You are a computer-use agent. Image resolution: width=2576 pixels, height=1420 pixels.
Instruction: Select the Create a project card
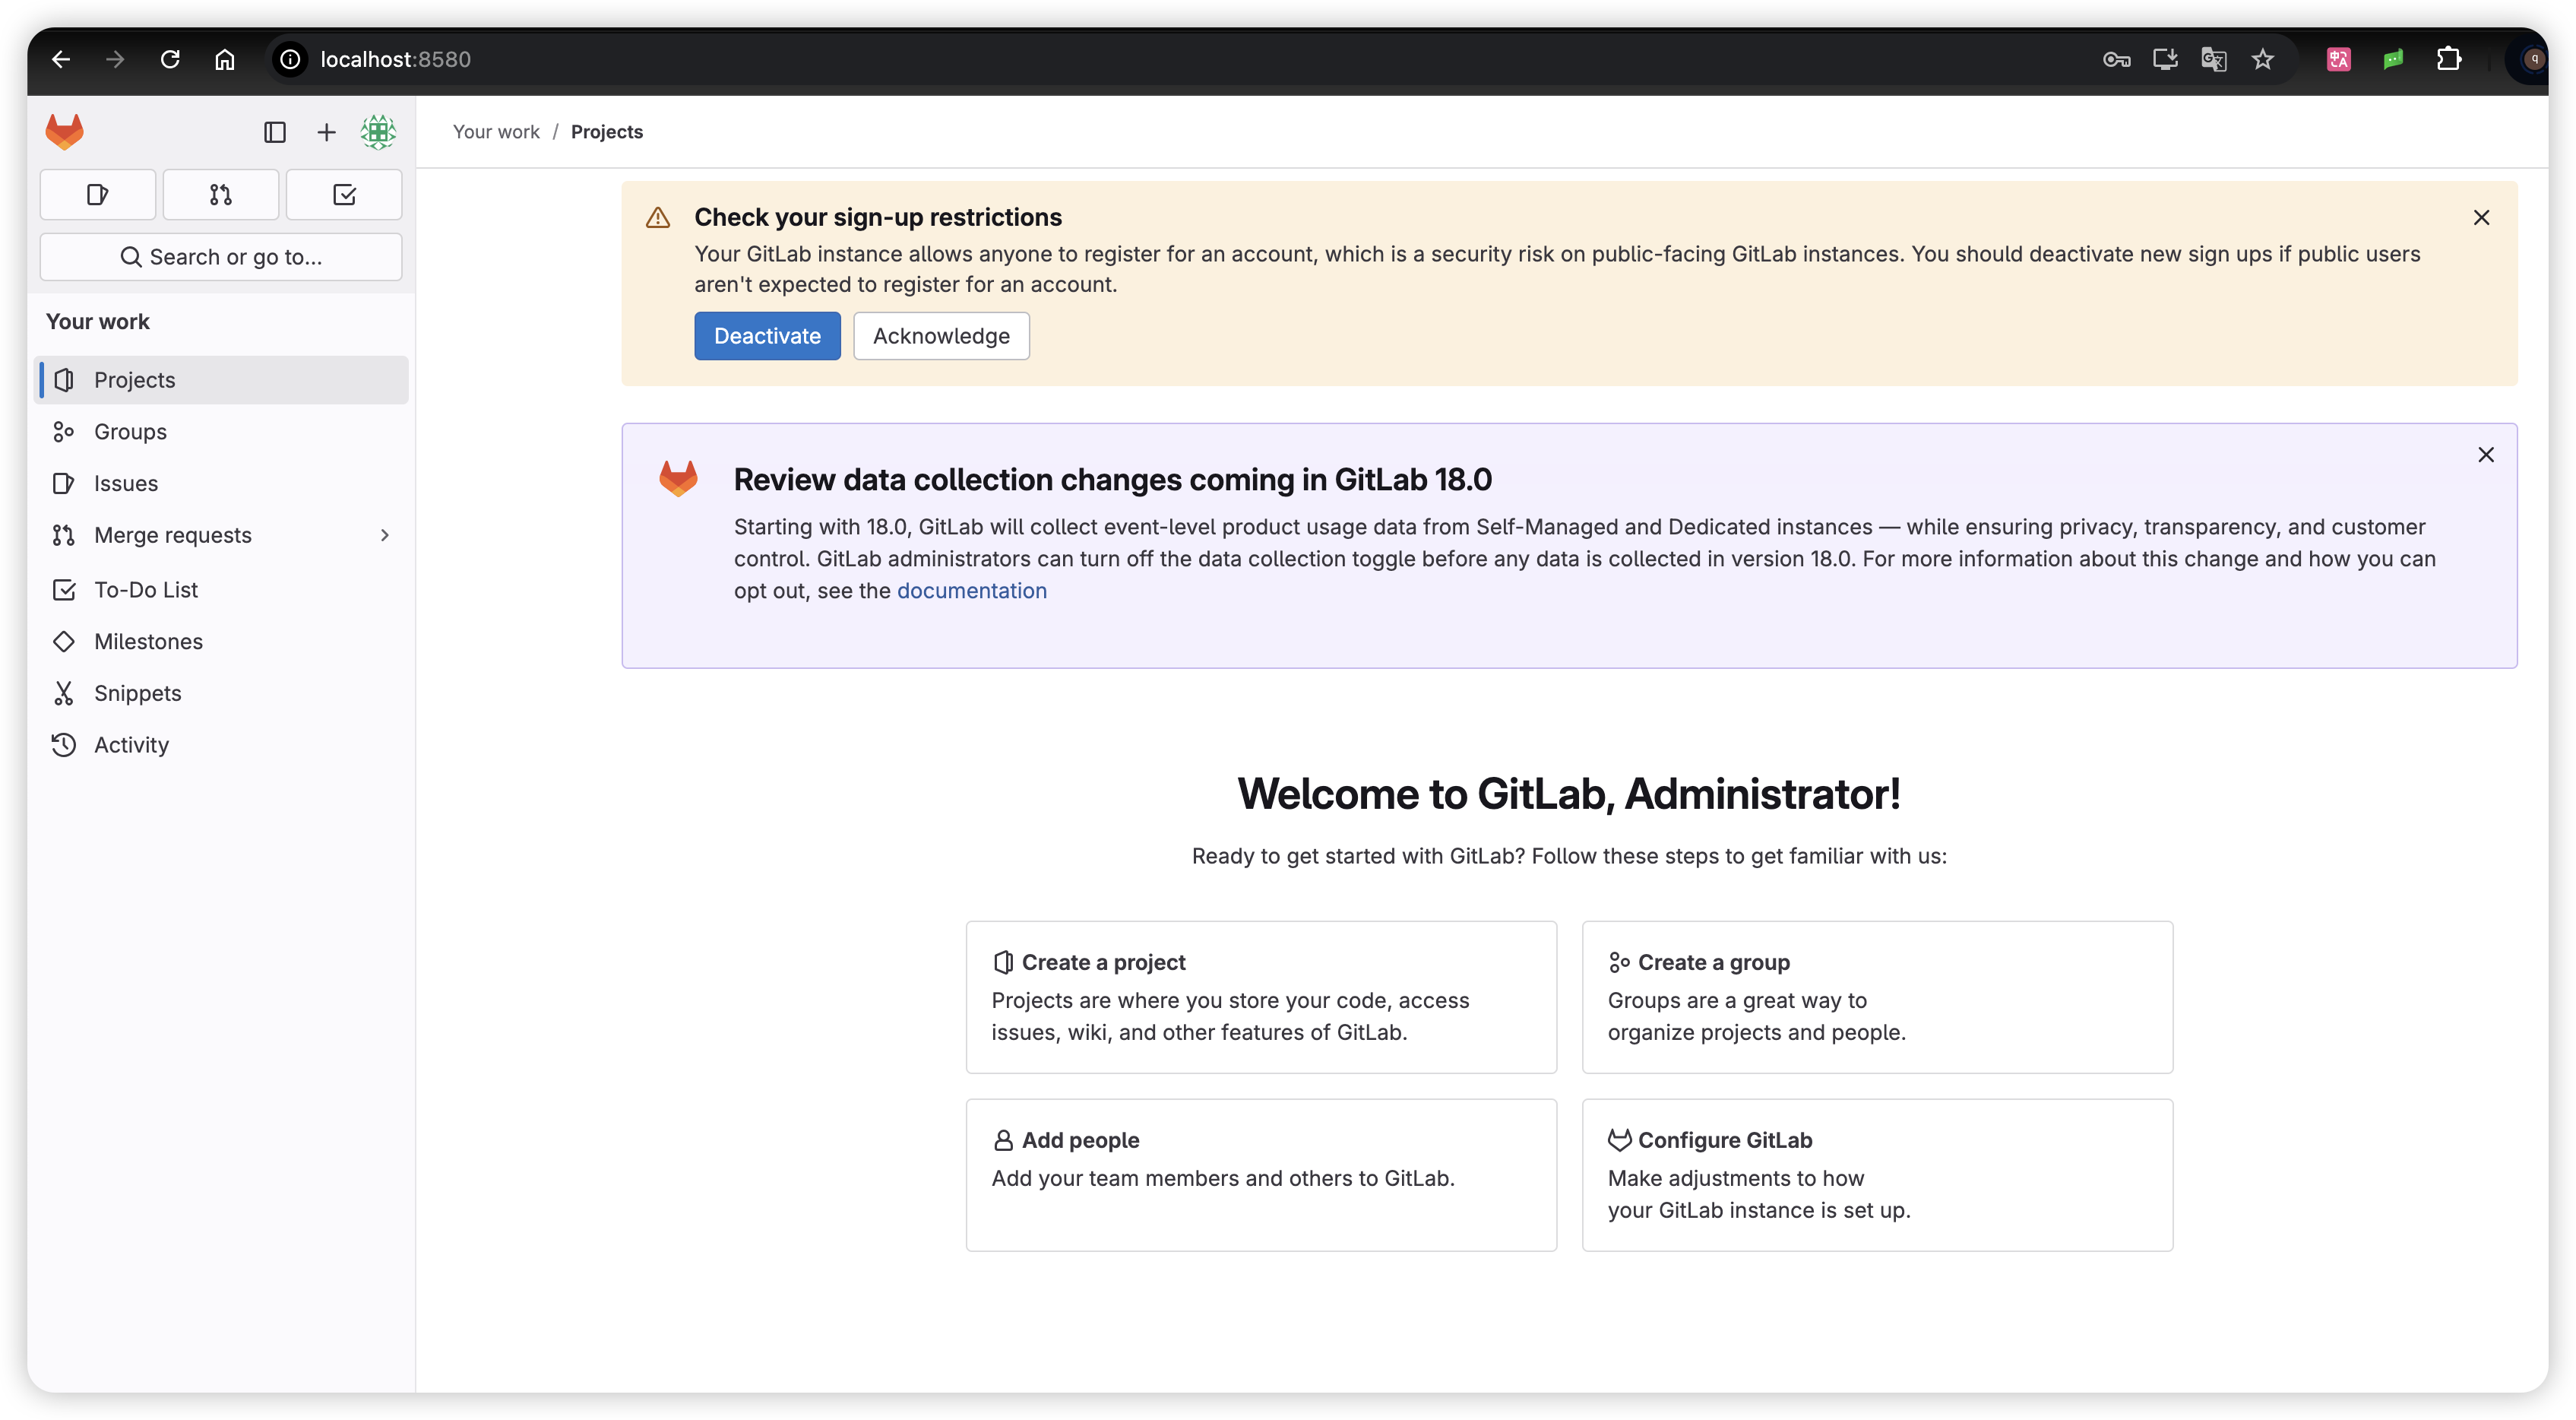[1260, 997]
